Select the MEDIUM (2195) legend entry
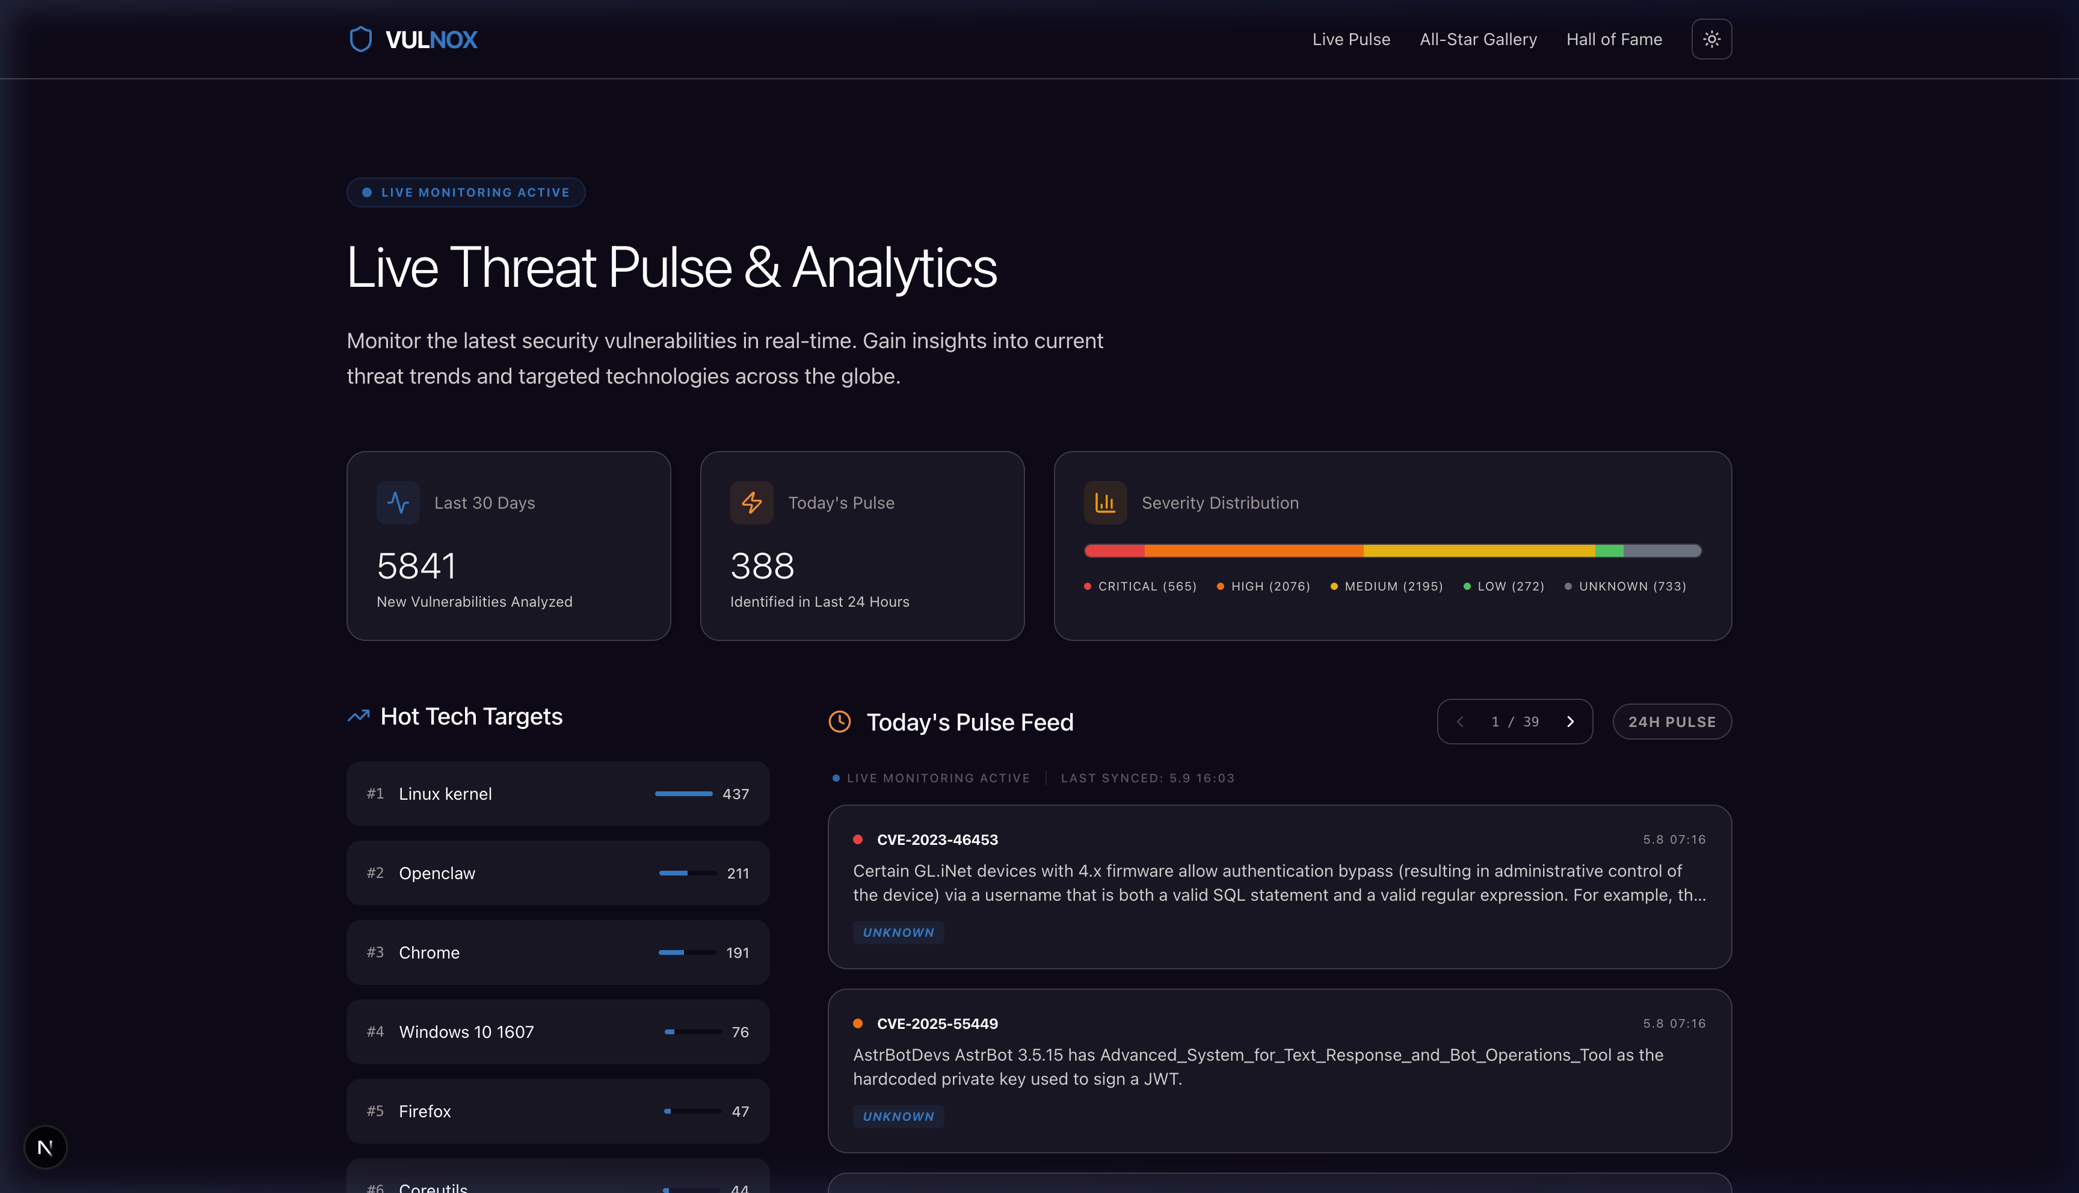 [x=1387, y=587]
